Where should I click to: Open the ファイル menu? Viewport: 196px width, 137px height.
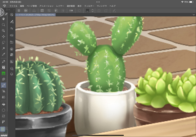point(13,6)
